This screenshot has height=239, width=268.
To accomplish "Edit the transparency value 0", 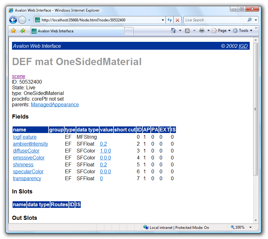I will coord(101,178).
